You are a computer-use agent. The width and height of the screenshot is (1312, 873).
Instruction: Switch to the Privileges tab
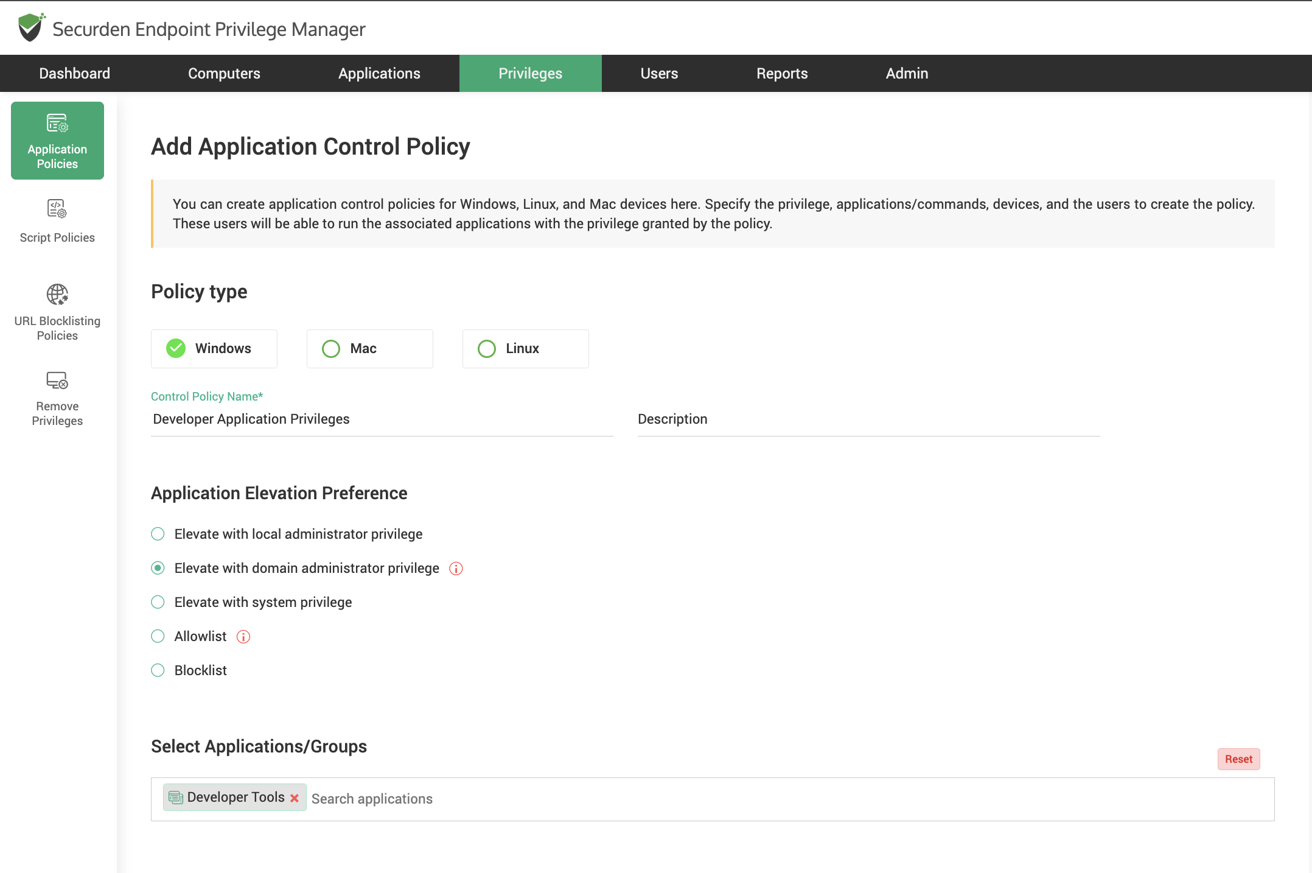pyautogui.click(x=531, y=74)
